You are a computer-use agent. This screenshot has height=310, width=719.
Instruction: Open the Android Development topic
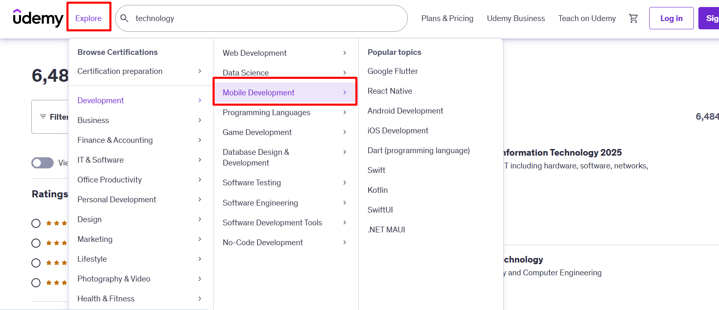[405, 111]
